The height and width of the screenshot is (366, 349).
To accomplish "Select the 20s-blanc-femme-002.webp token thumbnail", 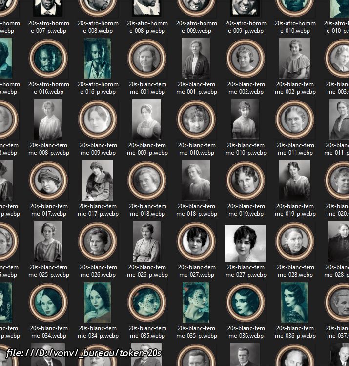I will 246,59.
